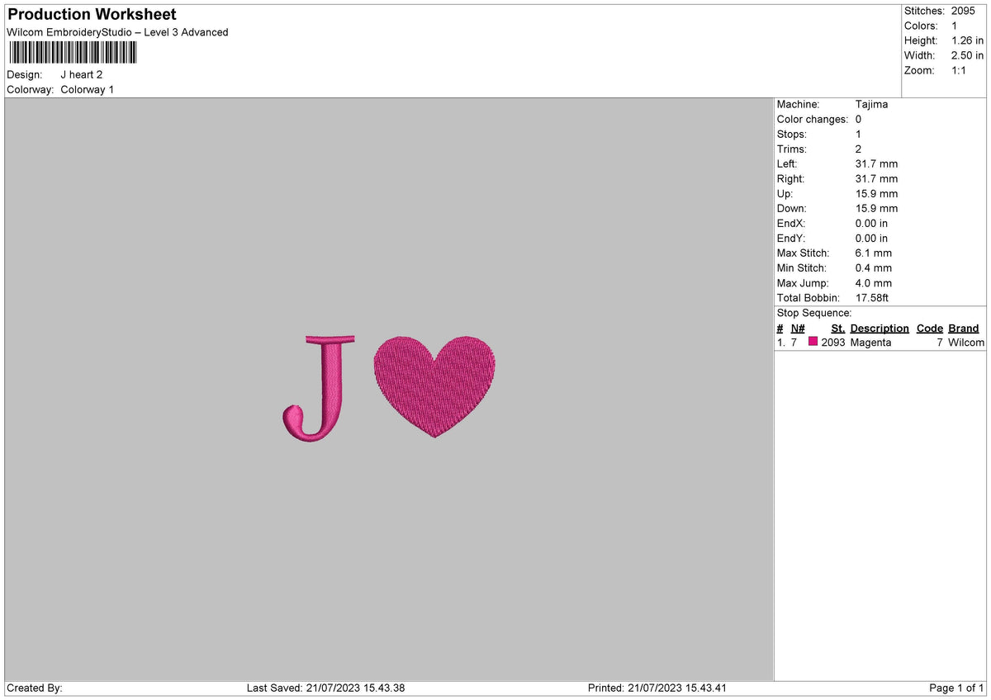Click the Created By footer field
The width and height of the screenshot is (991, 700).
click(35, 687)
